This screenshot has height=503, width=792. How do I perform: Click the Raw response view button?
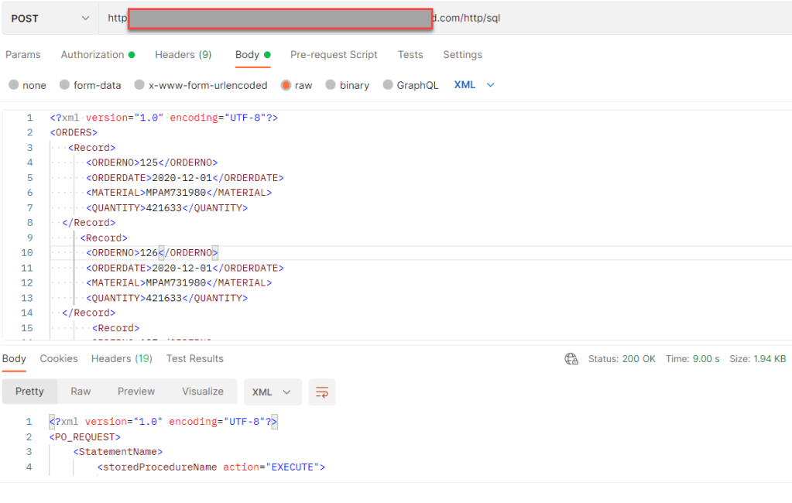tap(81, 392)
